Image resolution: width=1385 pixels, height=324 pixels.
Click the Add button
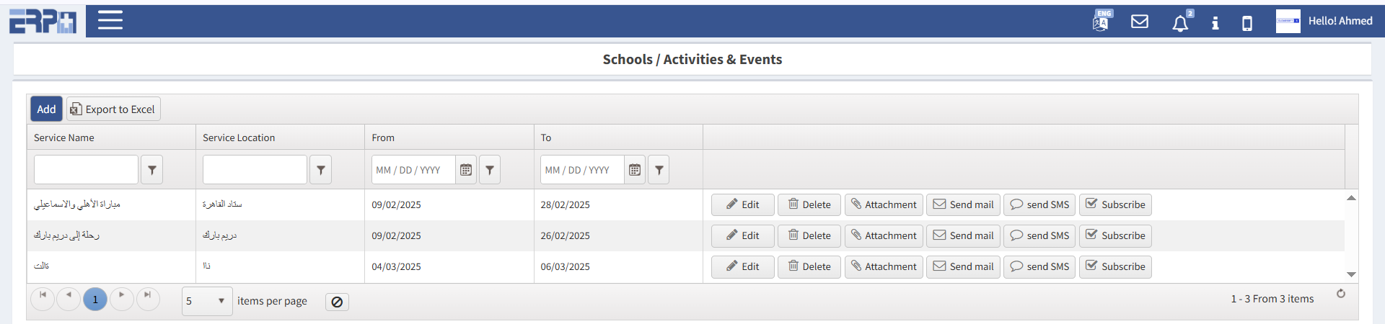pos(46,109)
